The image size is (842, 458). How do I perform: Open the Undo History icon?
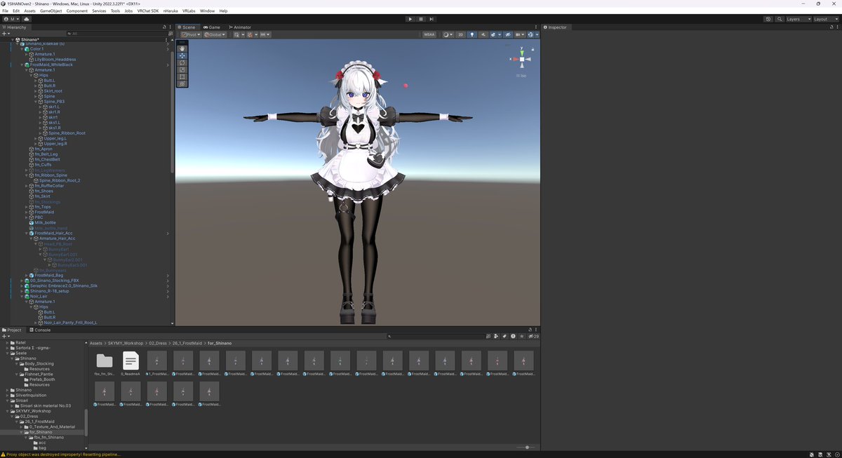pyautogui.click(x=768, y=19)
